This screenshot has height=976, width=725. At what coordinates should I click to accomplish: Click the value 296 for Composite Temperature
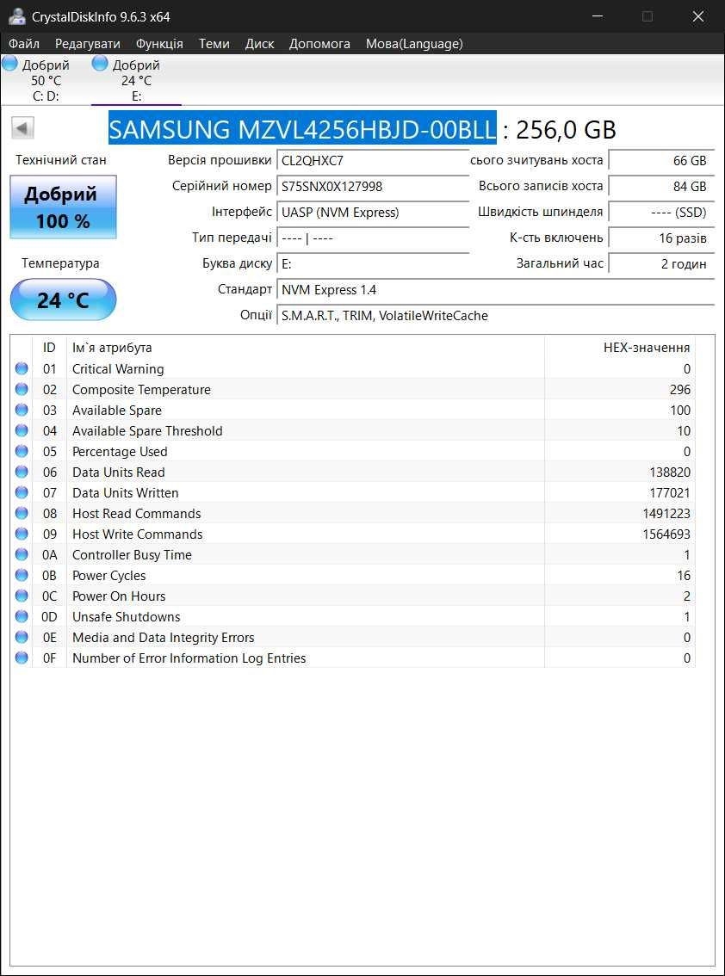tap(680, 390)
